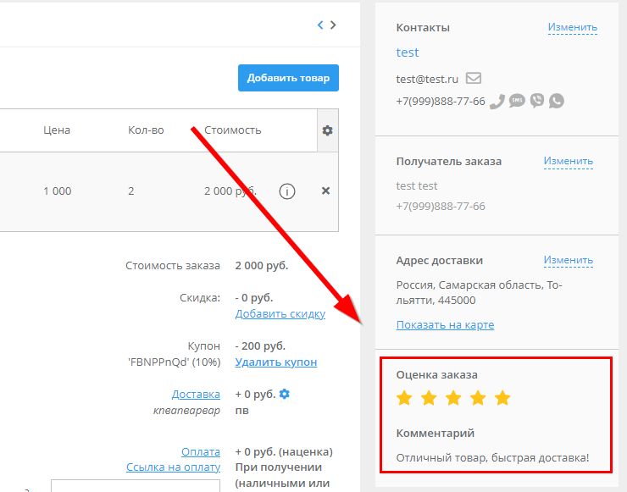Open Viber chat icon

click(x=536, y=101)
